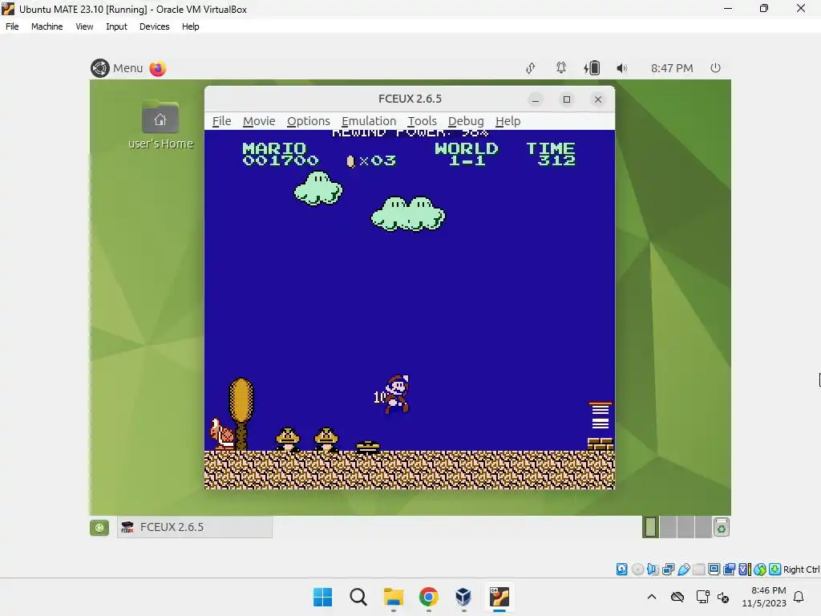Open the Trash icon in MATE bottom panel

(x=722, y=528)
